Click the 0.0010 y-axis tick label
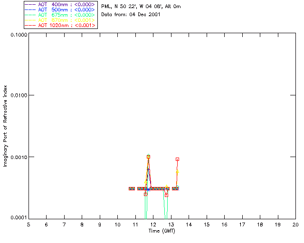This screenshot has height=243, width=304. pyautogui.click(x=19, y=157)
